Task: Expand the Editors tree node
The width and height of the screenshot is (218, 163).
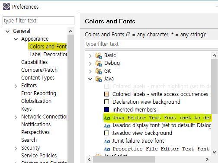Action: coord(16,86)
